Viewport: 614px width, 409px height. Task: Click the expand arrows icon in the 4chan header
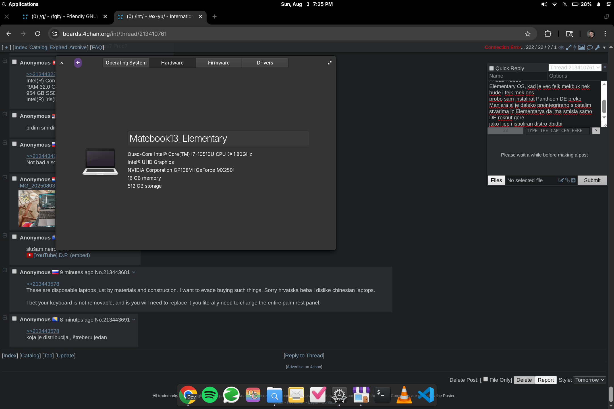(569, 47)
